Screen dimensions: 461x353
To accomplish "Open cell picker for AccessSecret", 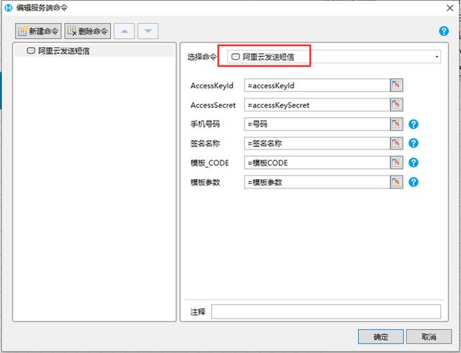I will [396, 105].
